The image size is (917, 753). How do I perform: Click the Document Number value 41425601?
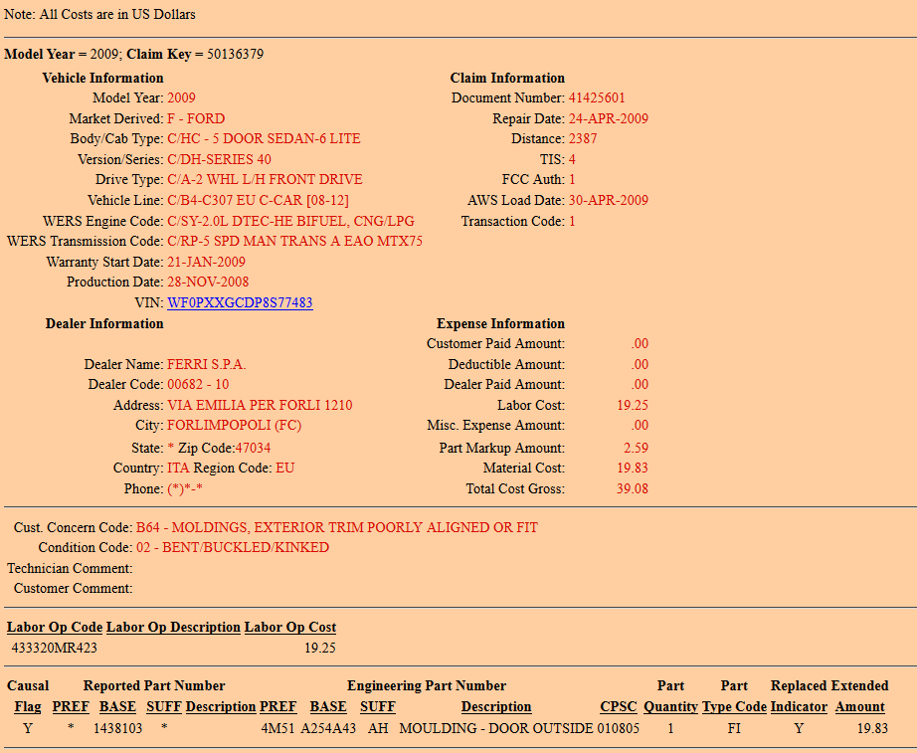pyautogui.click(x=597, y=98)
